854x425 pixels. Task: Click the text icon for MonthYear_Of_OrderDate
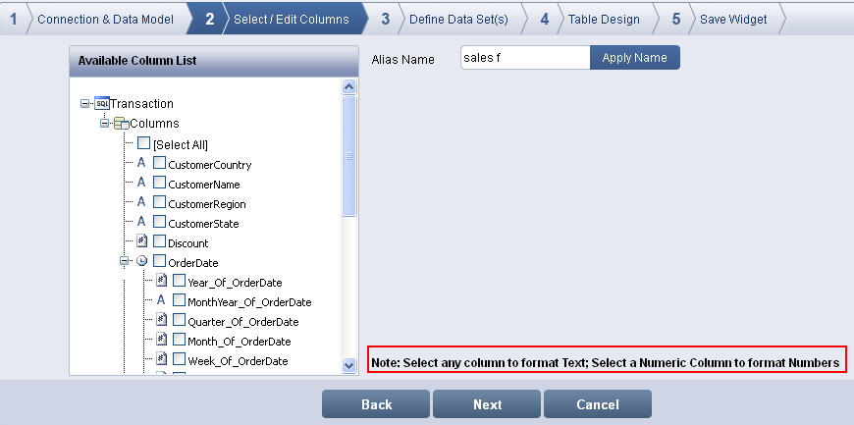(x=161, y=301)
